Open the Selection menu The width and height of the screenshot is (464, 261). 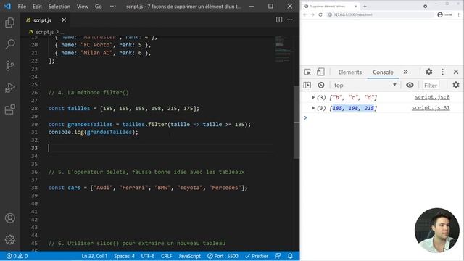click(x=59, y=7)
